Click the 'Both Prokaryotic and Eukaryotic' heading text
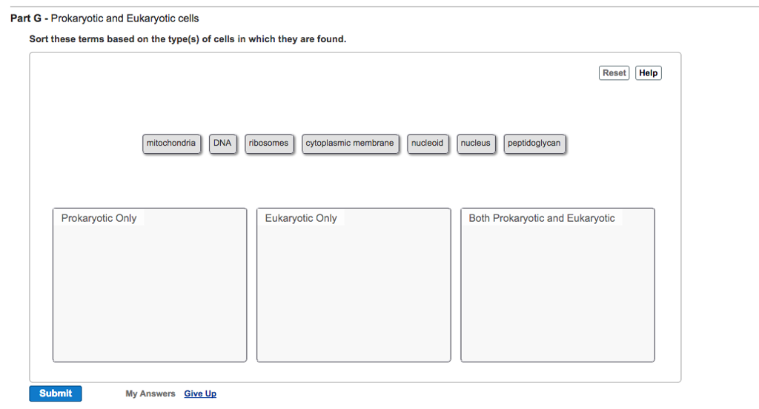759x409 pixels. tap(542, 219)
